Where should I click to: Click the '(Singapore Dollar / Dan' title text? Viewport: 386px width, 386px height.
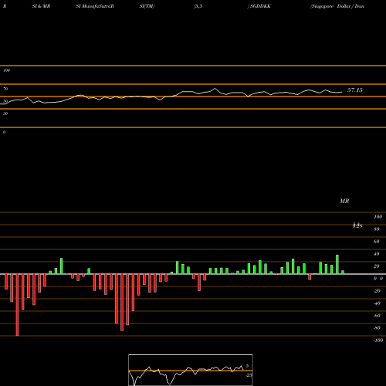pyautogui.click(x=337, y=6)
